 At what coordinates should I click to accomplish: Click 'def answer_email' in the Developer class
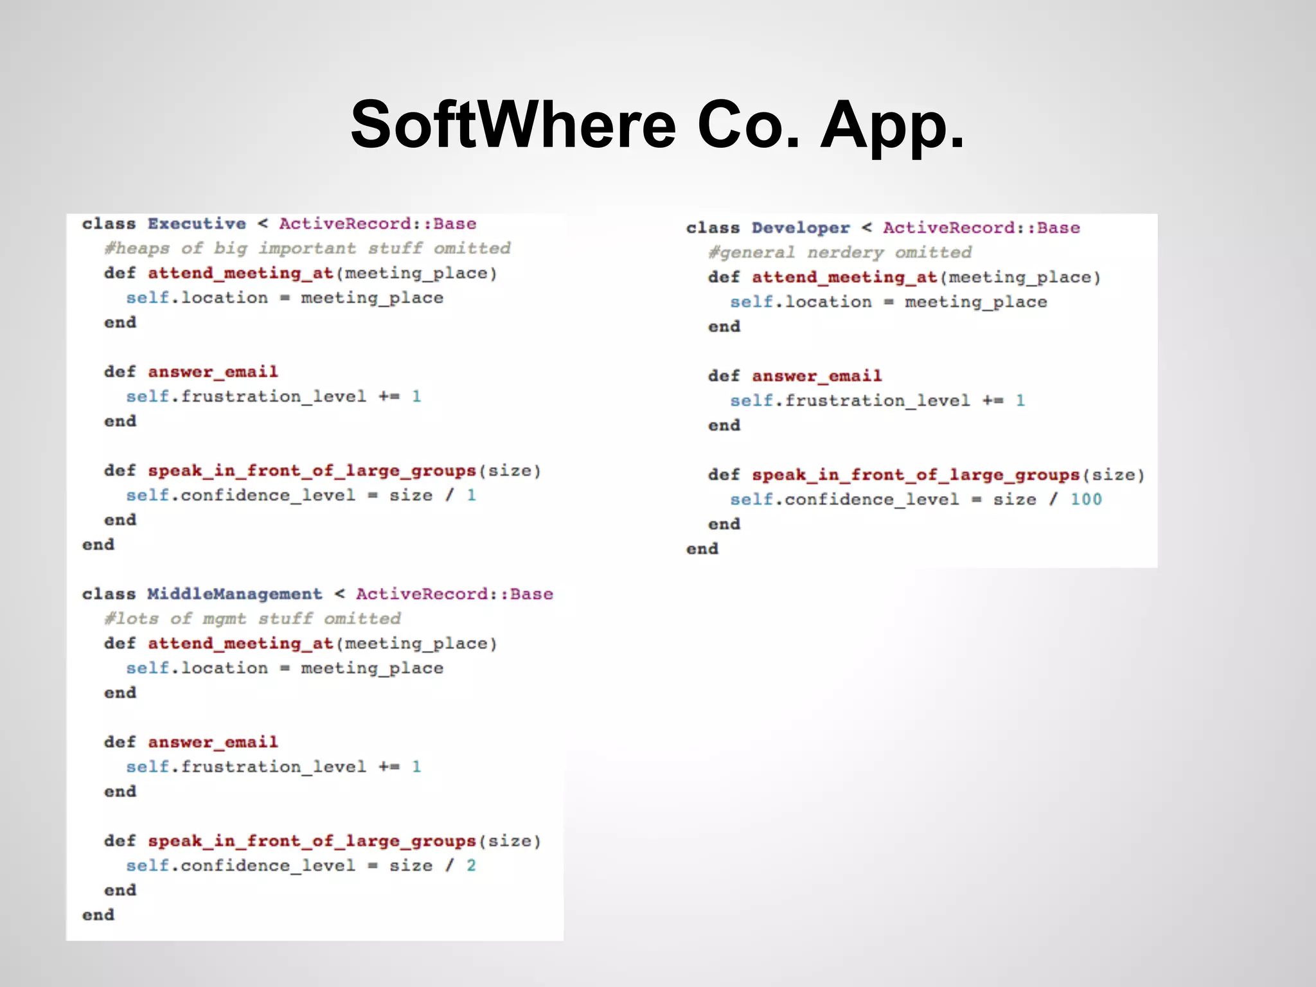tap(796, 376)
